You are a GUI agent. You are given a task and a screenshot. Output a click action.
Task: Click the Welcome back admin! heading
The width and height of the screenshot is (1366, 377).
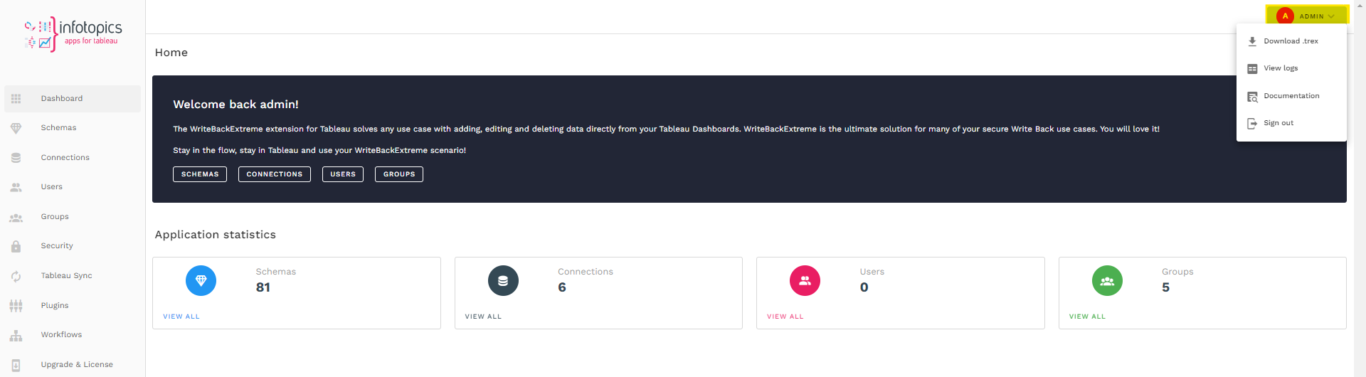pyautogui.click(x=236, y=105)
